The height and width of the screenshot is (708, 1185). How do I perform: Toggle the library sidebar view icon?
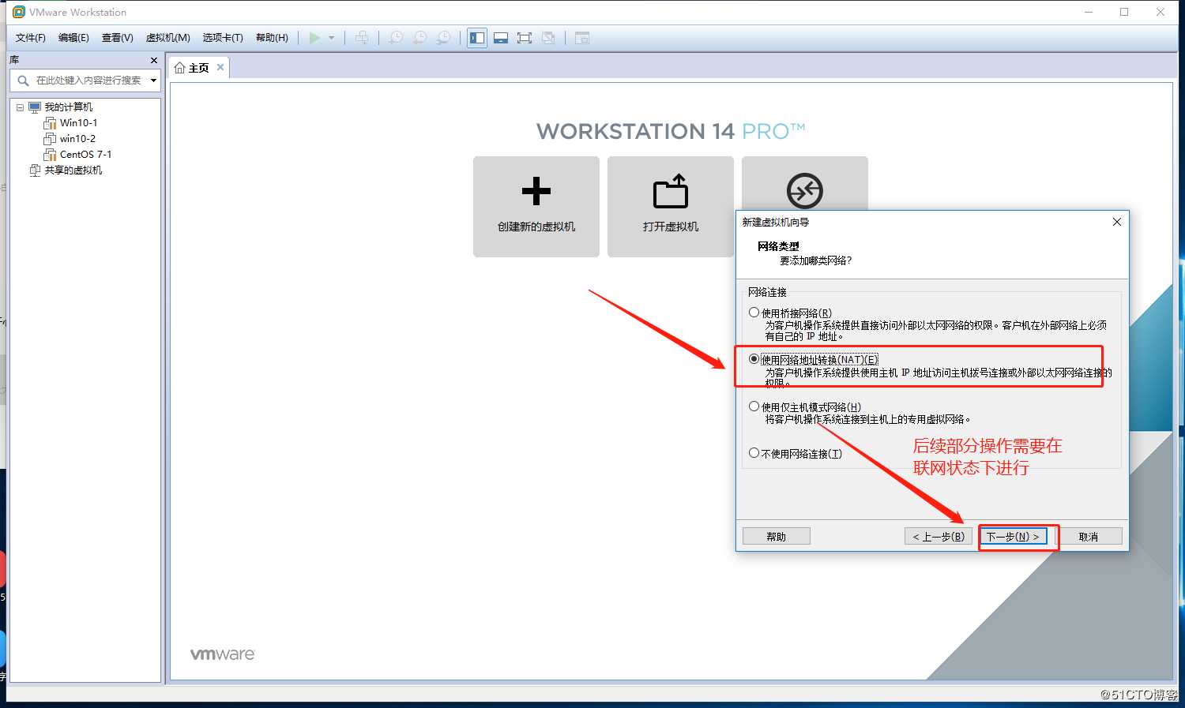pos(477,38)
